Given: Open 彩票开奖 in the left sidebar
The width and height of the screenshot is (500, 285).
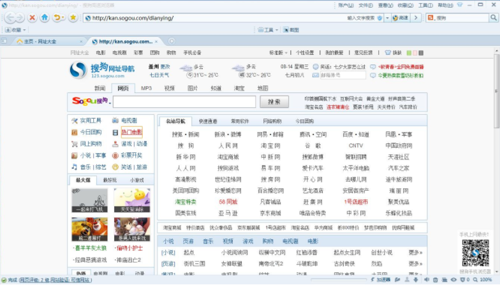Looking at the screenshot, I should 131,156.
